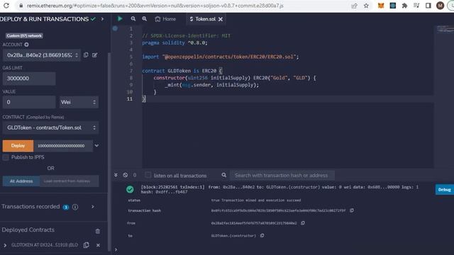Focus the transaction hash search field
The width and height of the screenshot is (454, 255).
click(282, 175)
